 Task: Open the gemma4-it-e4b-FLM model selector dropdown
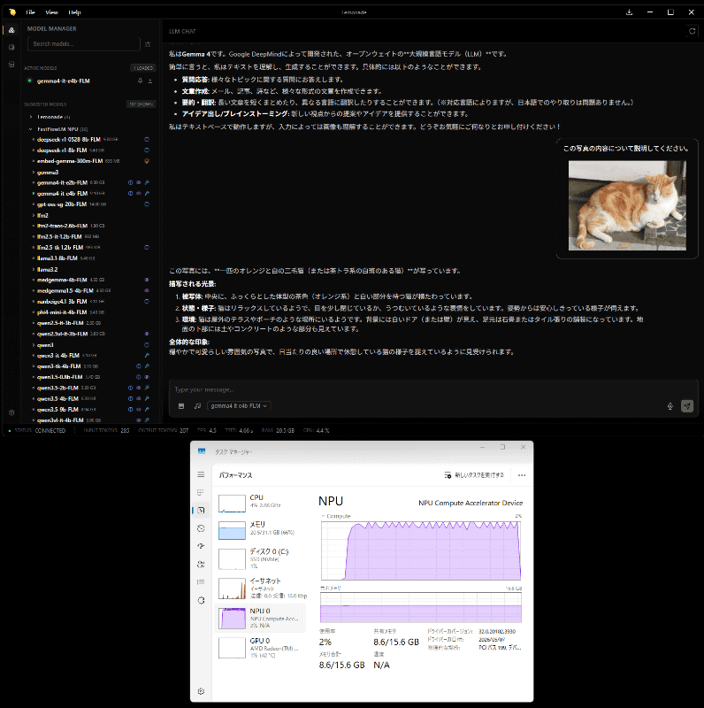coord(239,406)
